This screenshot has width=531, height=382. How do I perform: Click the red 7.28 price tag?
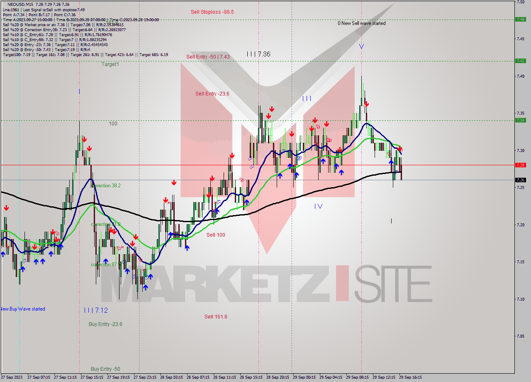(520, 165)
